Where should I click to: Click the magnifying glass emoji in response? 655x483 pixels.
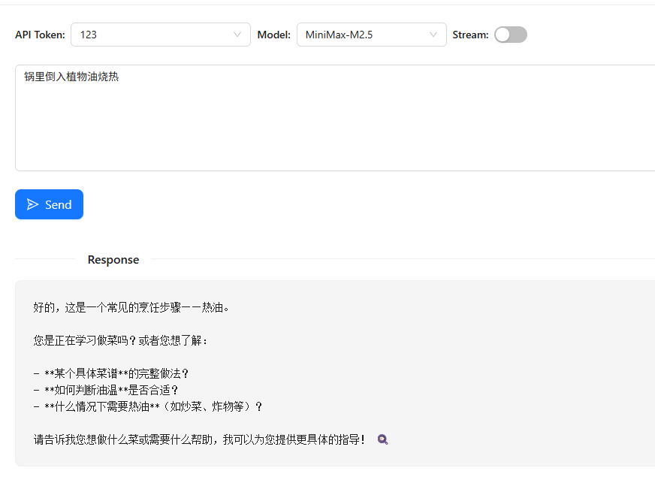click(x=383, y=439)
